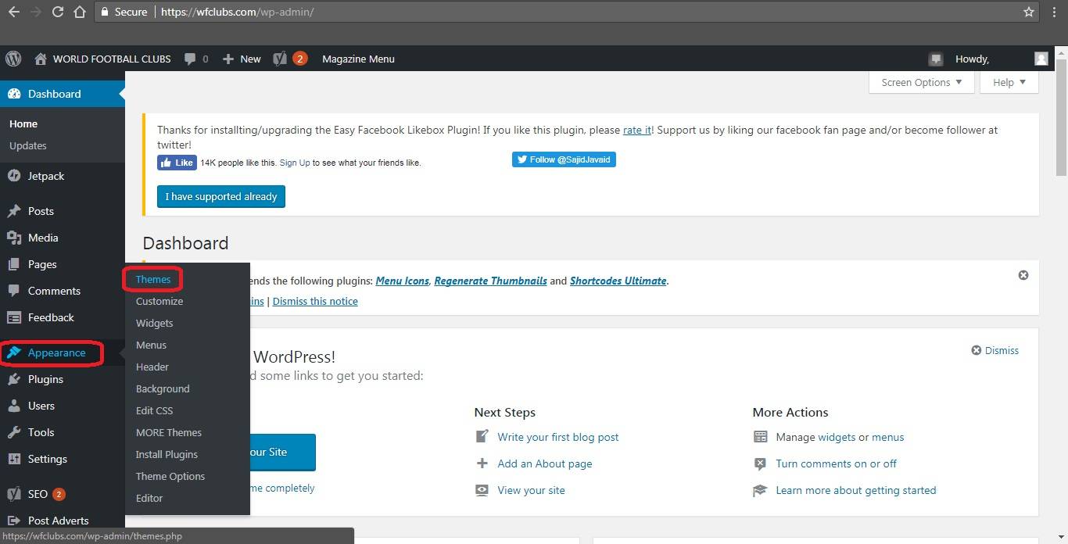Open Header in Appearance submenu
Viewport: 1068px width, 544px height.
[152, 367]
